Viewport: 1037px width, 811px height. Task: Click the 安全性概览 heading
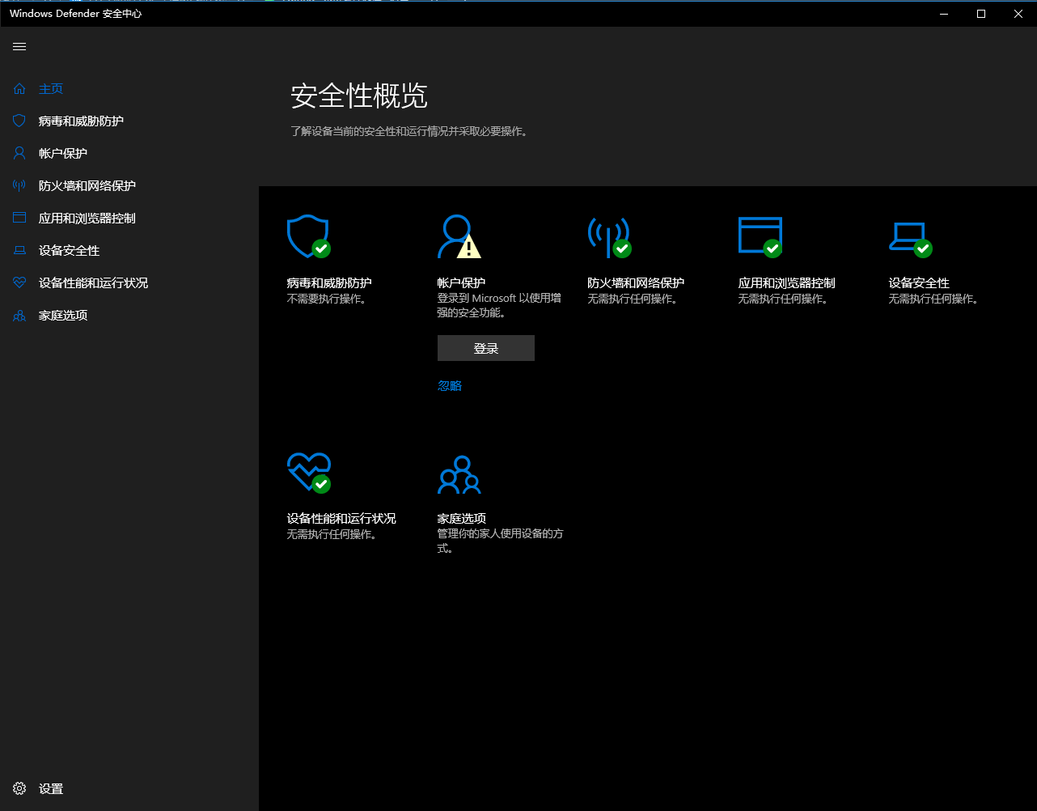pyautogui.click(x=359, y=96)
